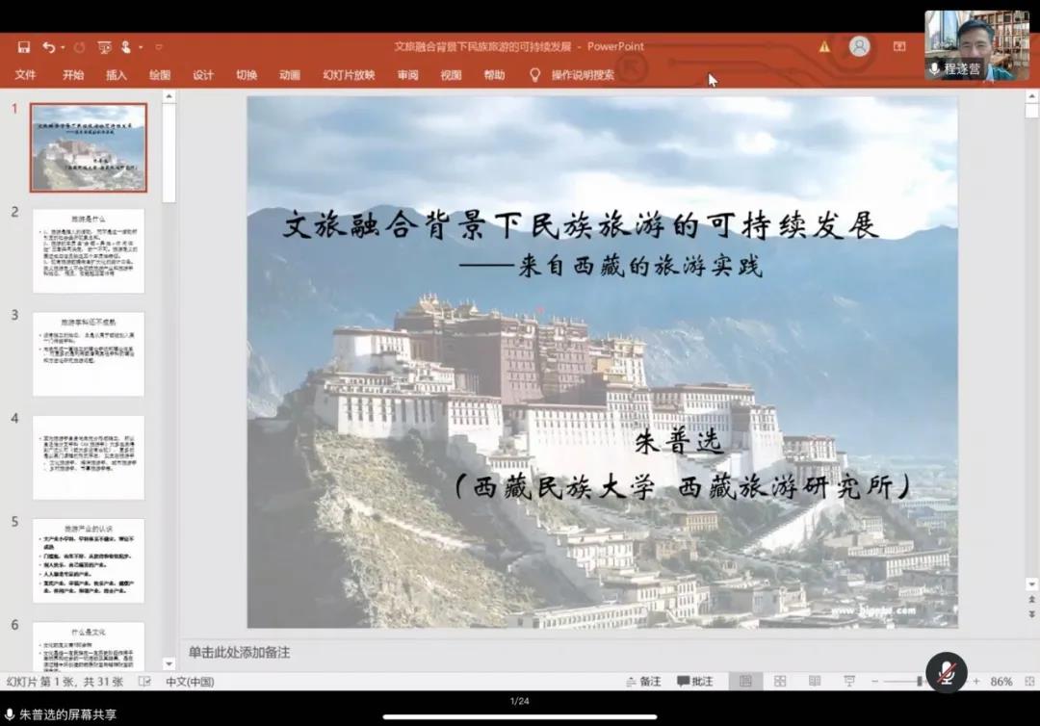1040x726 pixels.
Task: Click 操作说明搜索 search box
Action: (582, 75)
